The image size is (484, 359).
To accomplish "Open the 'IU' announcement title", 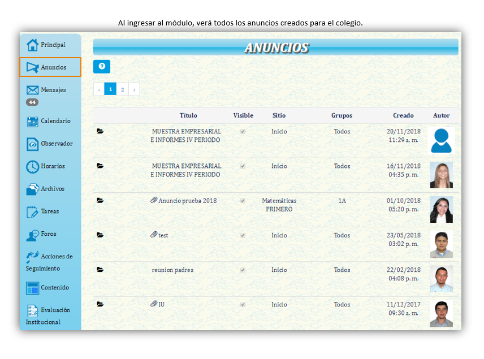I will coord(162,304).
